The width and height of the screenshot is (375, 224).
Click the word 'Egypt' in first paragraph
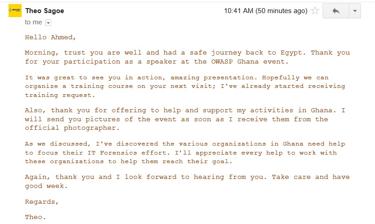point(282,53)
